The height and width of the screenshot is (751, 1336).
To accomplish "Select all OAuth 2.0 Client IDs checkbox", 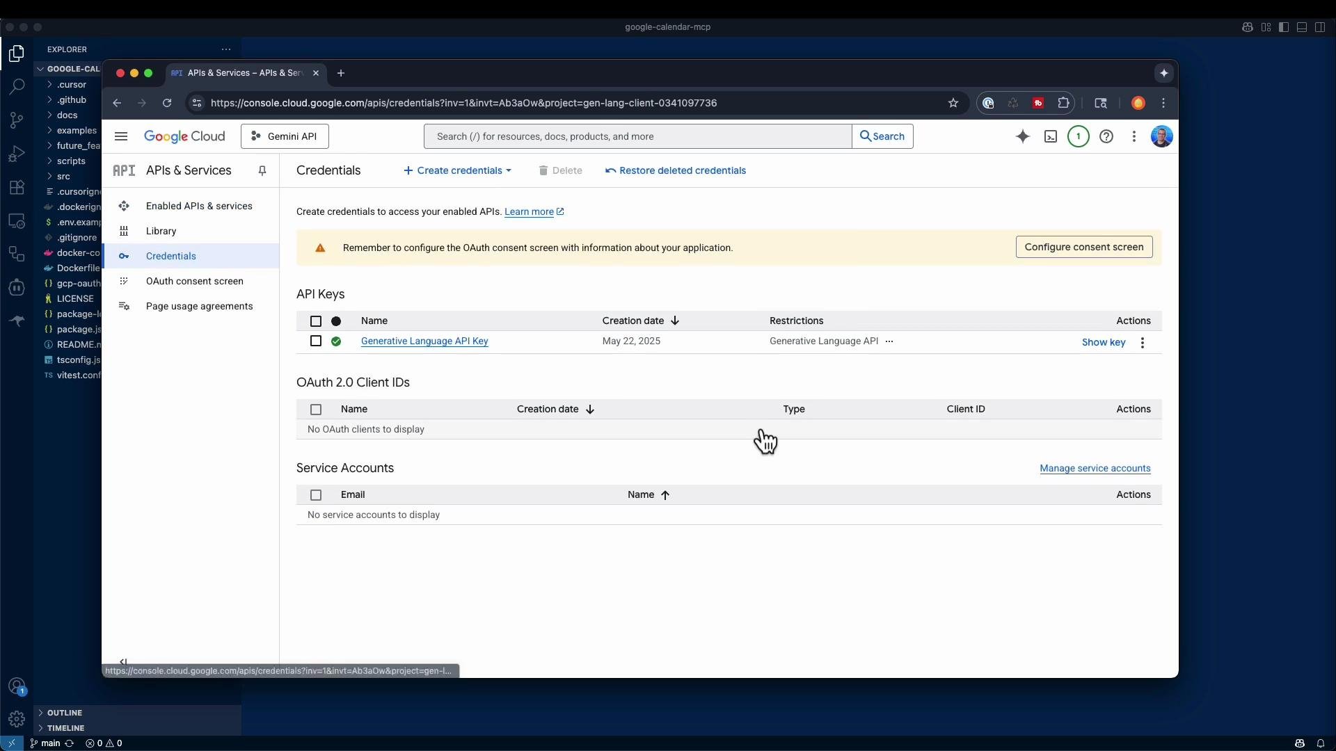I will 316,410.
